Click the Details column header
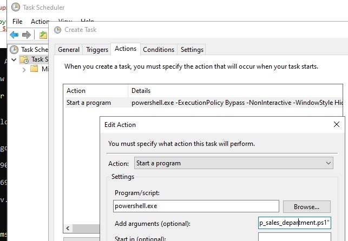The image size is (348, 241). 235,91
